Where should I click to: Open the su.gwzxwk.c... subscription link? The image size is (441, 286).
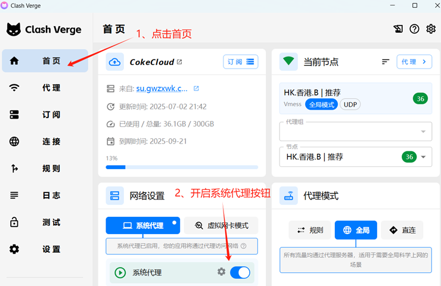162,89
